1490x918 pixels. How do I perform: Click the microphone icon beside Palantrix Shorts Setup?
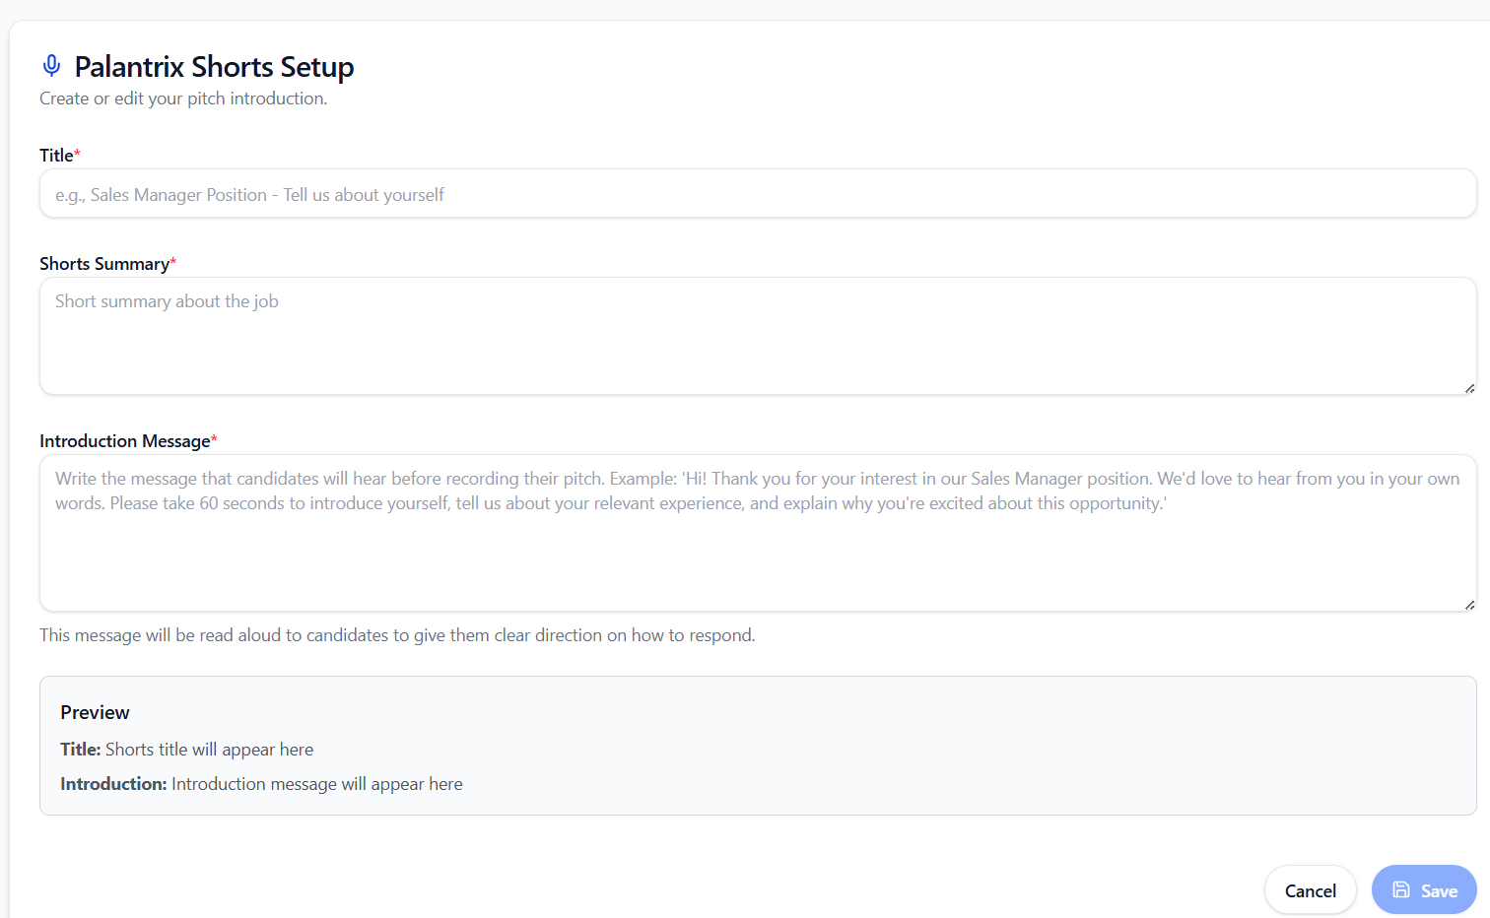coord(51,66)
